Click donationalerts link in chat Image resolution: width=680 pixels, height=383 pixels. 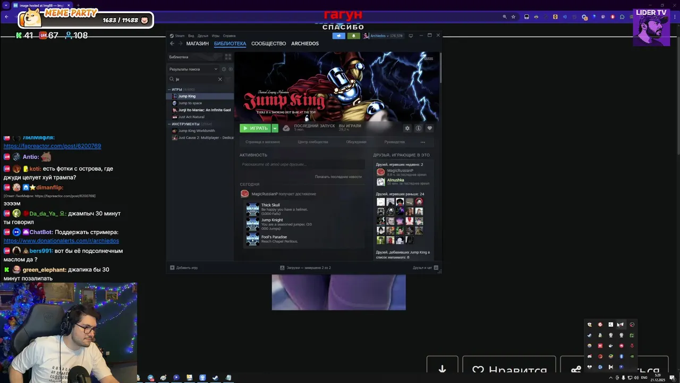pyautogui.click(x=61, y=241)
